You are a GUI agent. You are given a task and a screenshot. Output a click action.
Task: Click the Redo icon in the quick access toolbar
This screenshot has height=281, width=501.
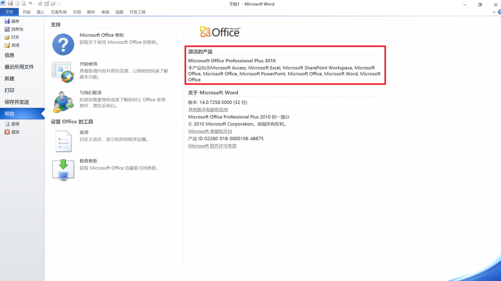point(40,4)
